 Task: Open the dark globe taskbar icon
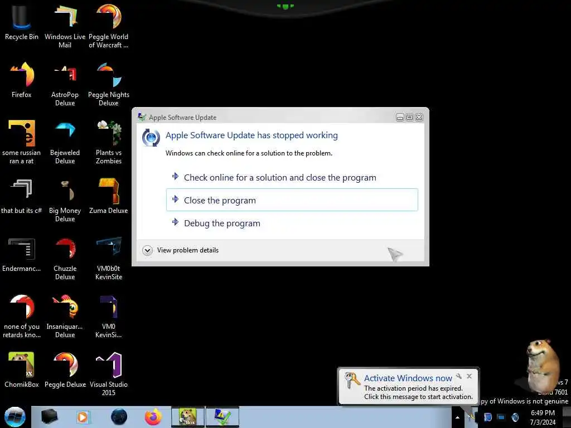[119, 417]
